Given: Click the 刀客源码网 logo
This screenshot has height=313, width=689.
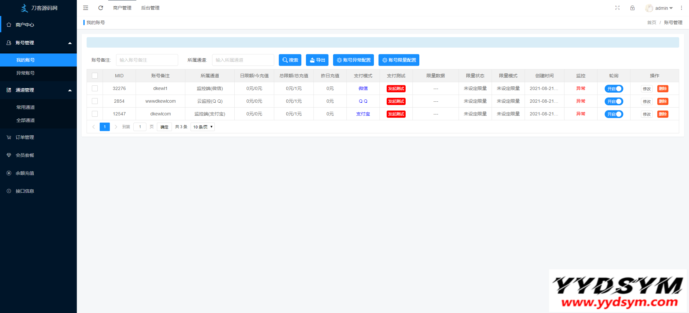Looking at the screenshot, I should coord(39,8).
